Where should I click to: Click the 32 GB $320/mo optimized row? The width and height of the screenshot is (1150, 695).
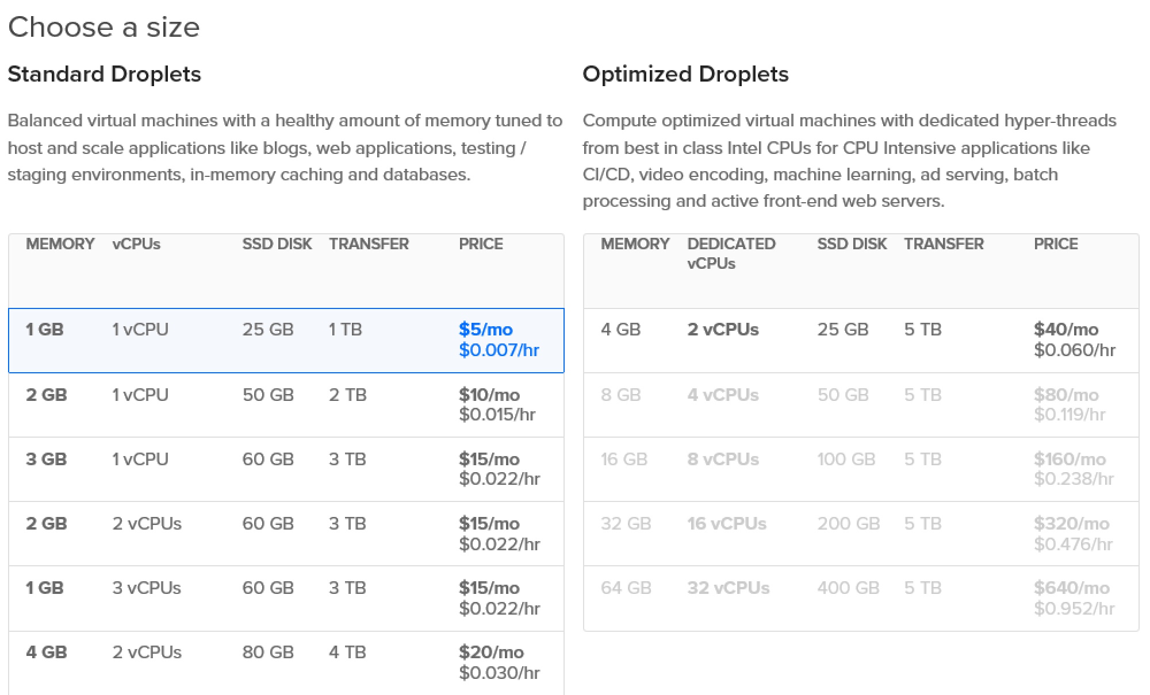pyautogui.click(x=861, y=534)
